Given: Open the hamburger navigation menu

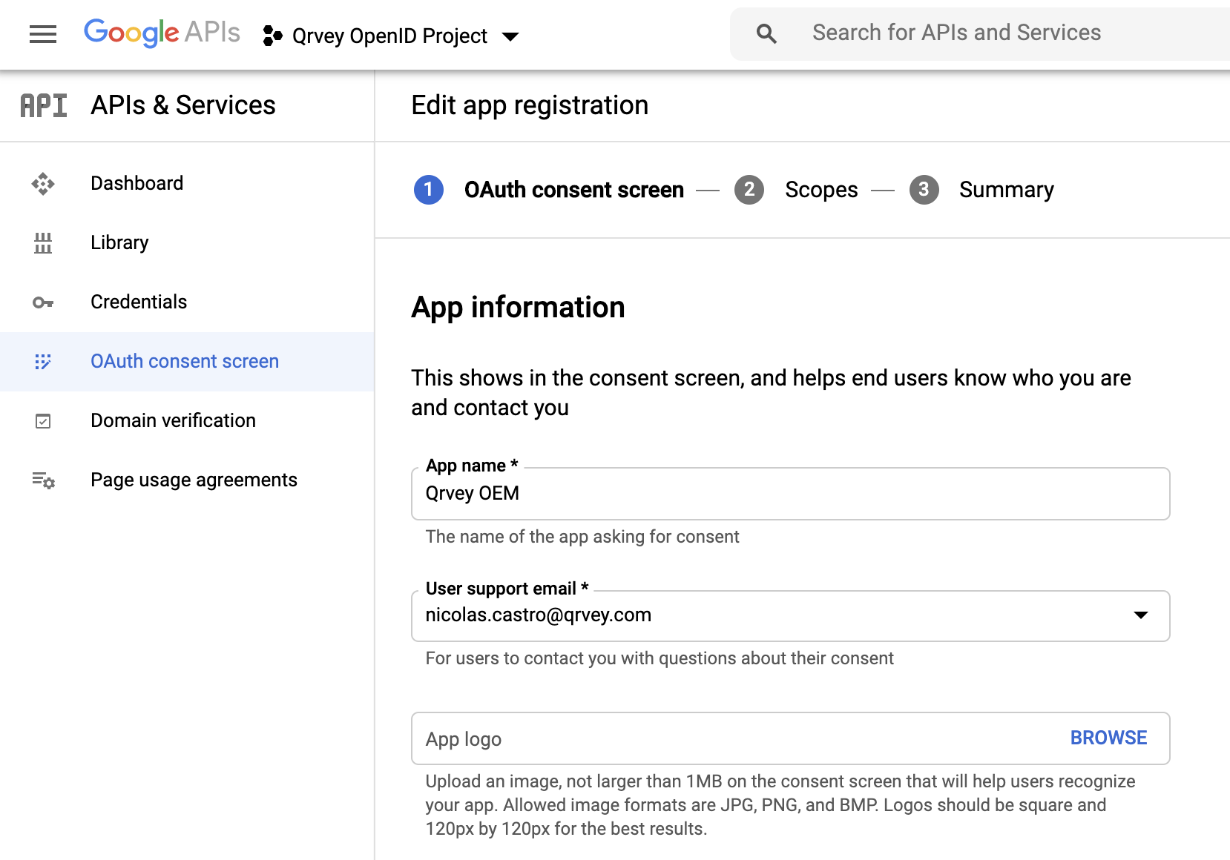Looking at the screenshot, I should (x=43, y=34).
